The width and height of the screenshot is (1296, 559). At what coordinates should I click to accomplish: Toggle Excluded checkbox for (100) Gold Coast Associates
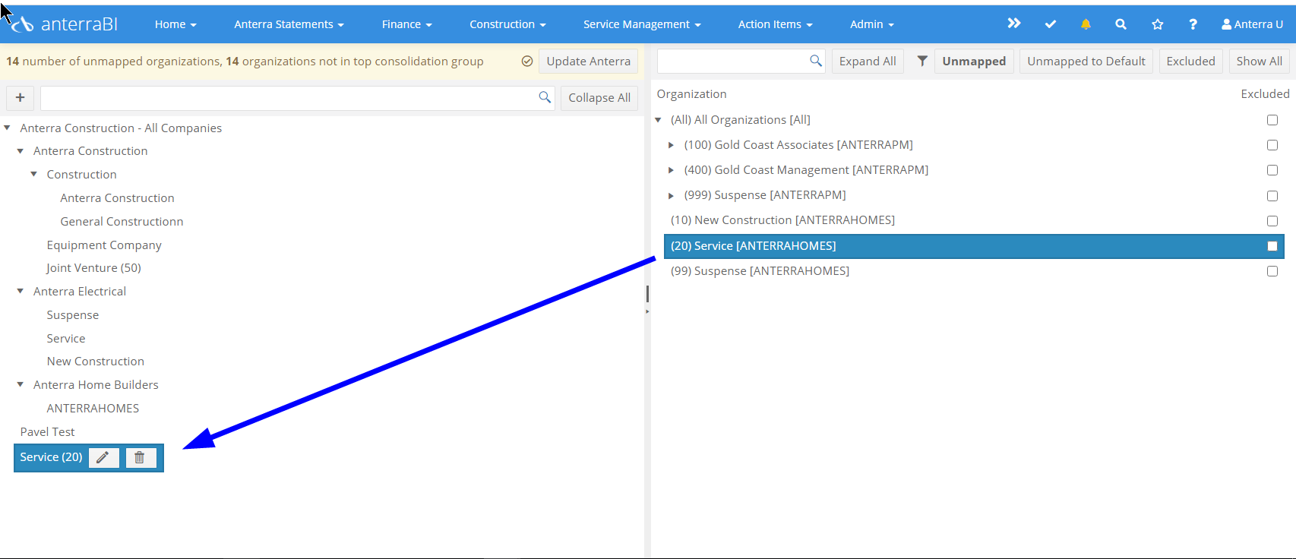point(1272,145)
